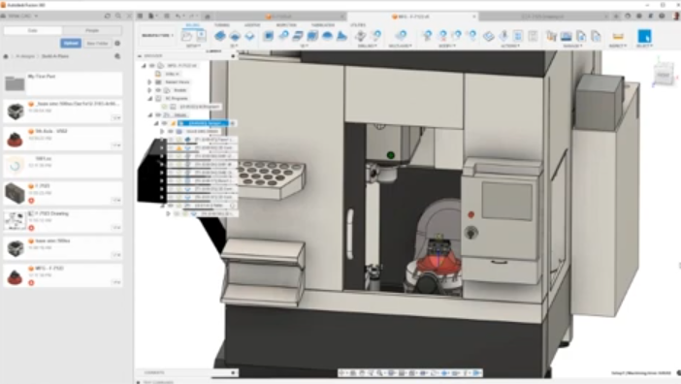Screen dimensions: 681x384
Task: Redo the last action
Action: 192,16
